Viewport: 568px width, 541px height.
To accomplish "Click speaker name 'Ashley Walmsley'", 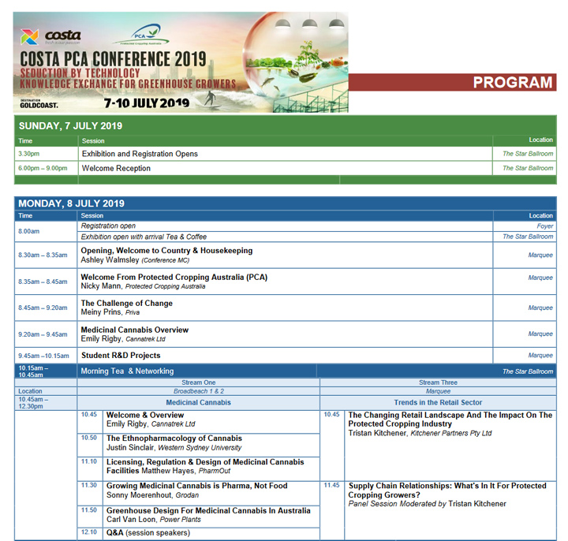I will pyautogui.click(x=110, y=260).
